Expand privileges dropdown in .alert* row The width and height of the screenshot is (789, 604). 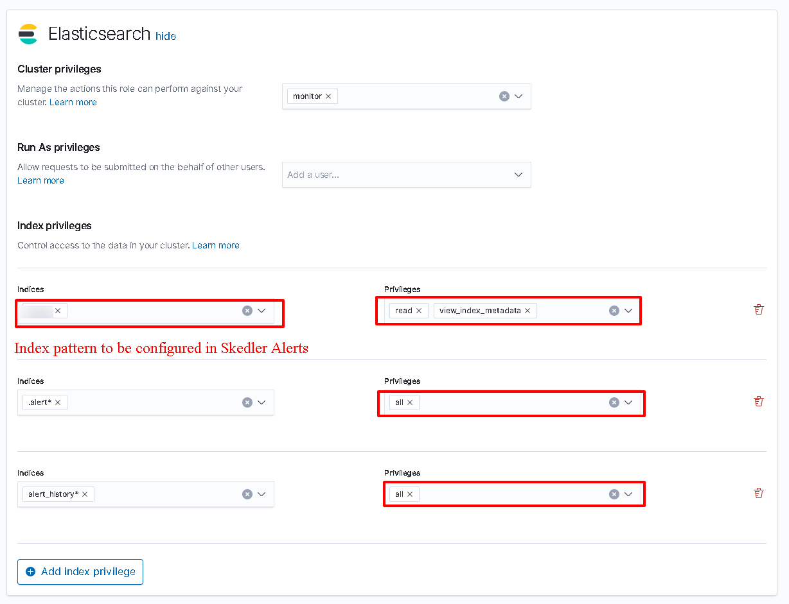(628, 402)
